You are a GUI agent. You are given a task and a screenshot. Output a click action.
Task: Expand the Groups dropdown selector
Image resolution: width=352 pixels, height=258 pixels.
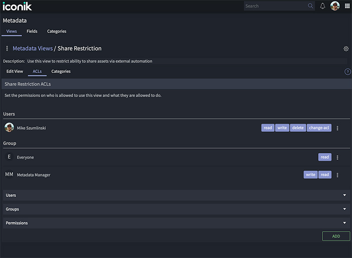pos(176,209)
